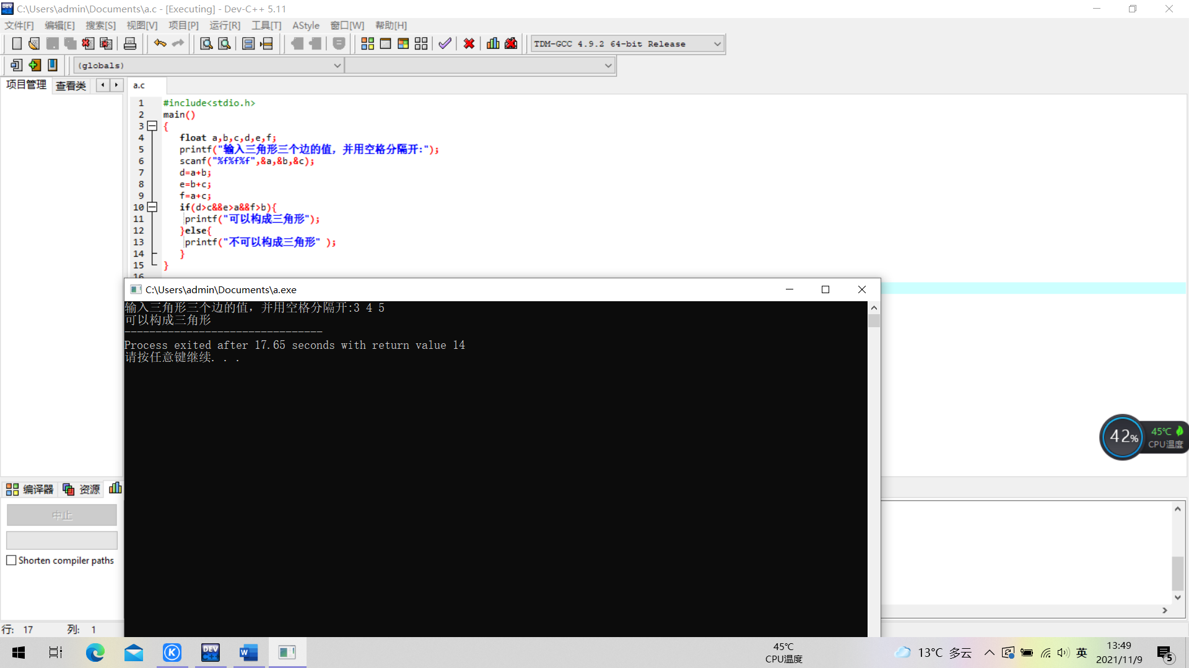Click the Print toolbar icon

(130, 44)
